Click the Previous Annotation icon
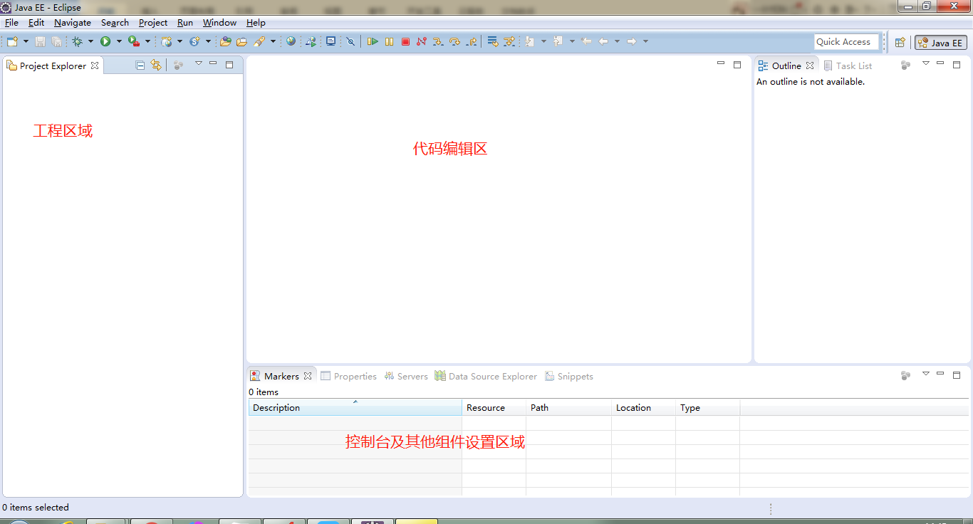Screen dimensions: 973x524 pyautogui.click(x=558, y=41)
